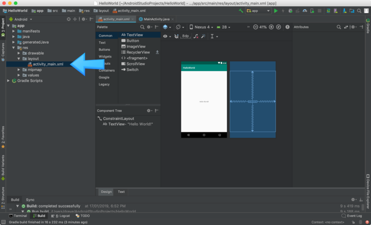Open the Device File Explorer panel
This screenshot has width=371, height=225.
pos(368,191)
